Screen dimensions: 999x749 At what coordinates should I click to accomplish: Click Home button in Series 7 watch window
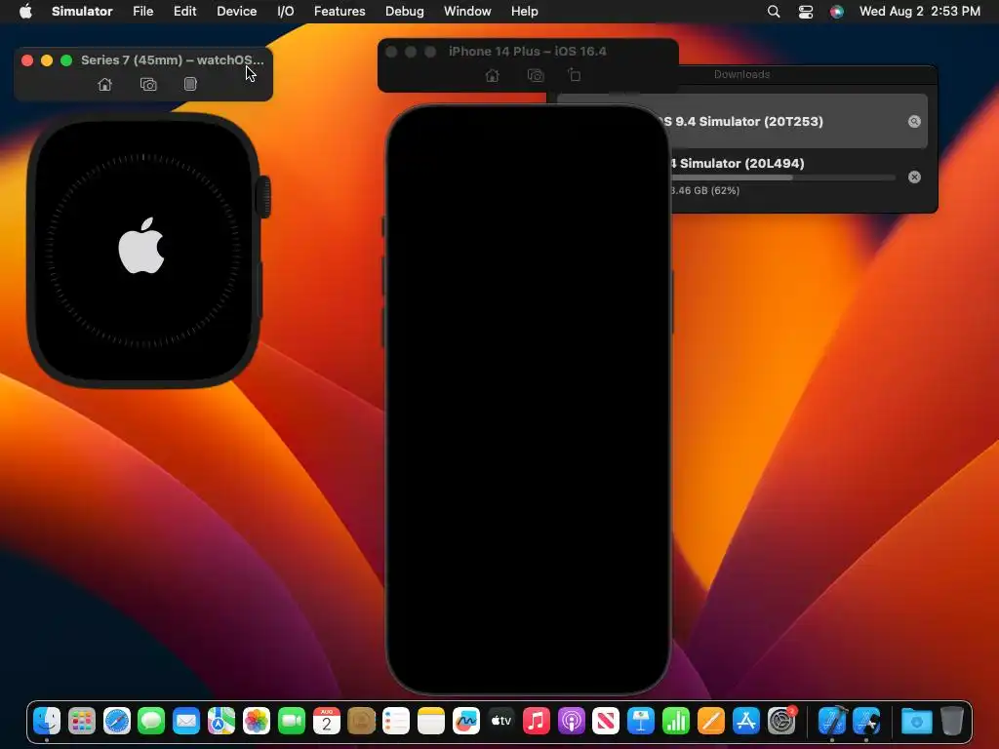click(x=105, y=84)
